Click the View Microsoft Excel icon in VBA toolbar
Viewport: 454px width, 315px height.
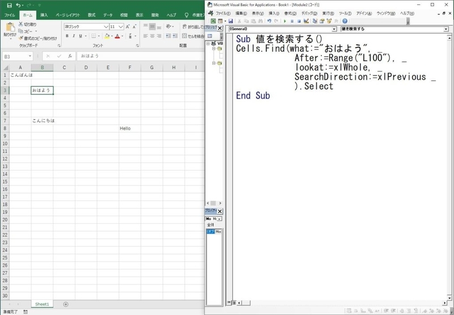(213, 21)
